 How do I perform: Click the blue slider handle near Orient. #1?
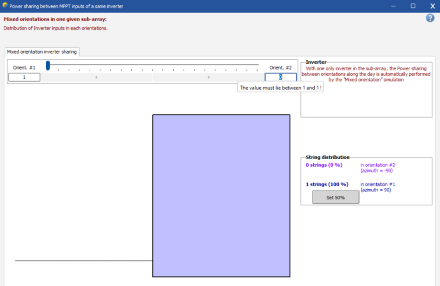click(48, 66)
